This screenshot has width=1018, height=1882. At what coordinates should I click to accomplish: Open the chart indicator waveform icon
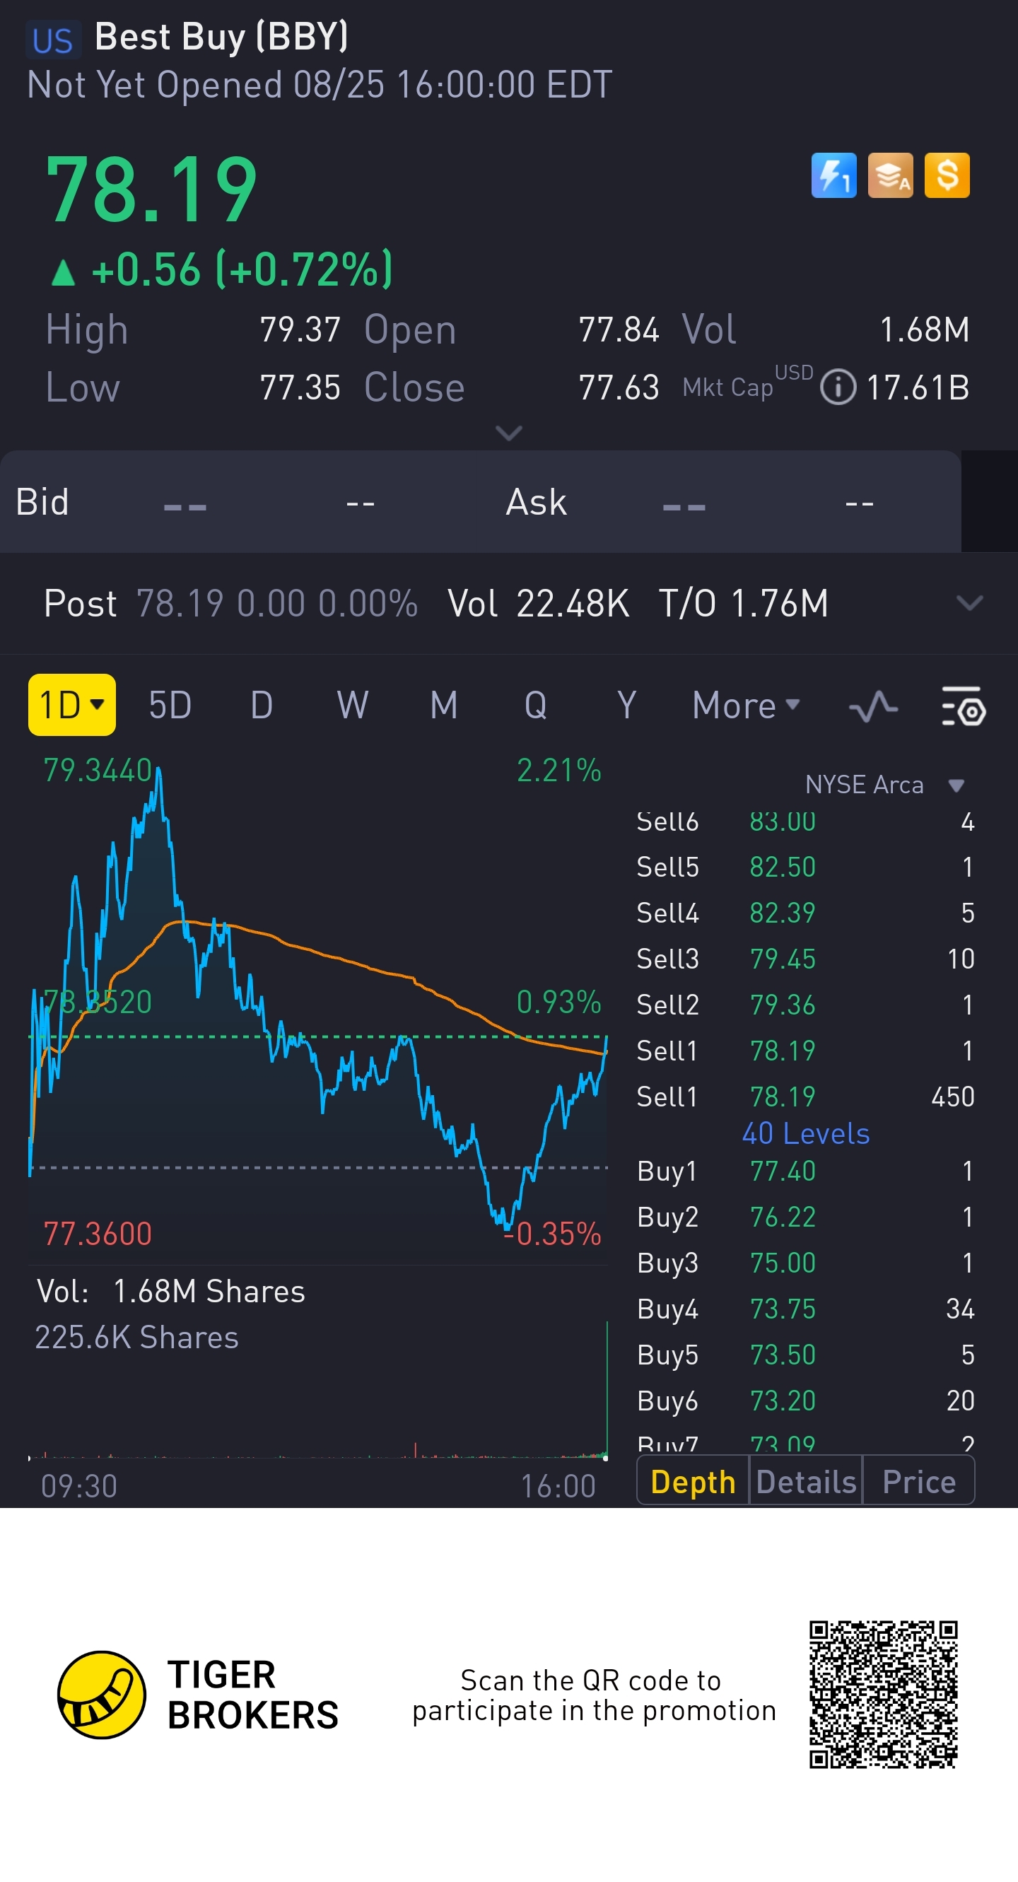pyautogui.click(x=872, y=706)
